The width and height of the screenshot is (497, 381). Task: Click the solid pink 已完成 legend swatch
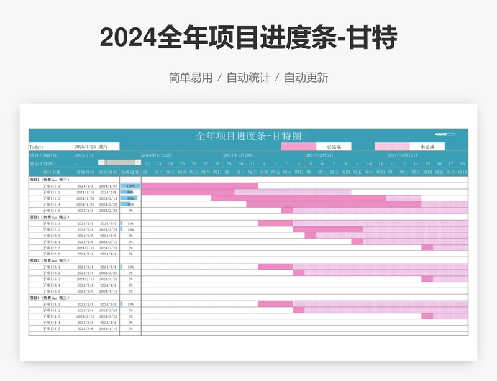(x=299, y=147)
